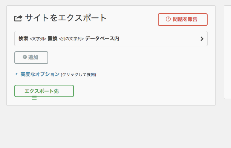Click the export share icon beside the title
231x148 pixels.
coord(18,18)
